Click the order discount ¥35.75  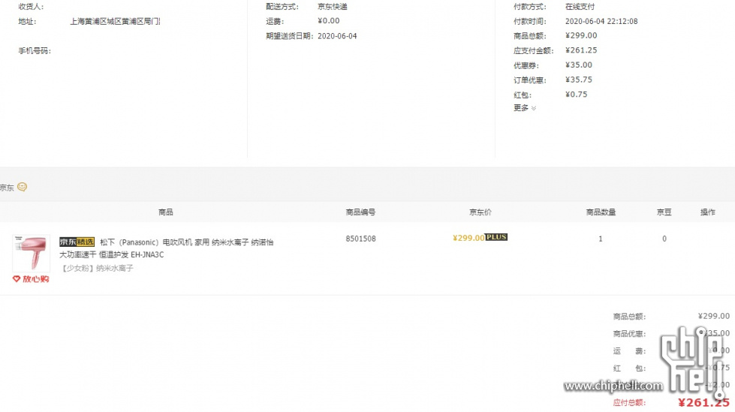tap(579, 80)
